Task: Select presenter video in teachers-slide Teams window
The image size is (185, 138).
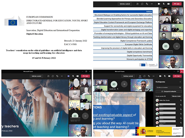Action: click(80, 130)
